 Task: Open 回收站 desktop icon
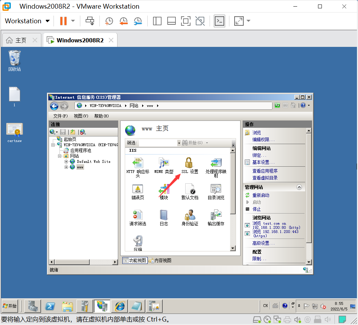(14, 61)
